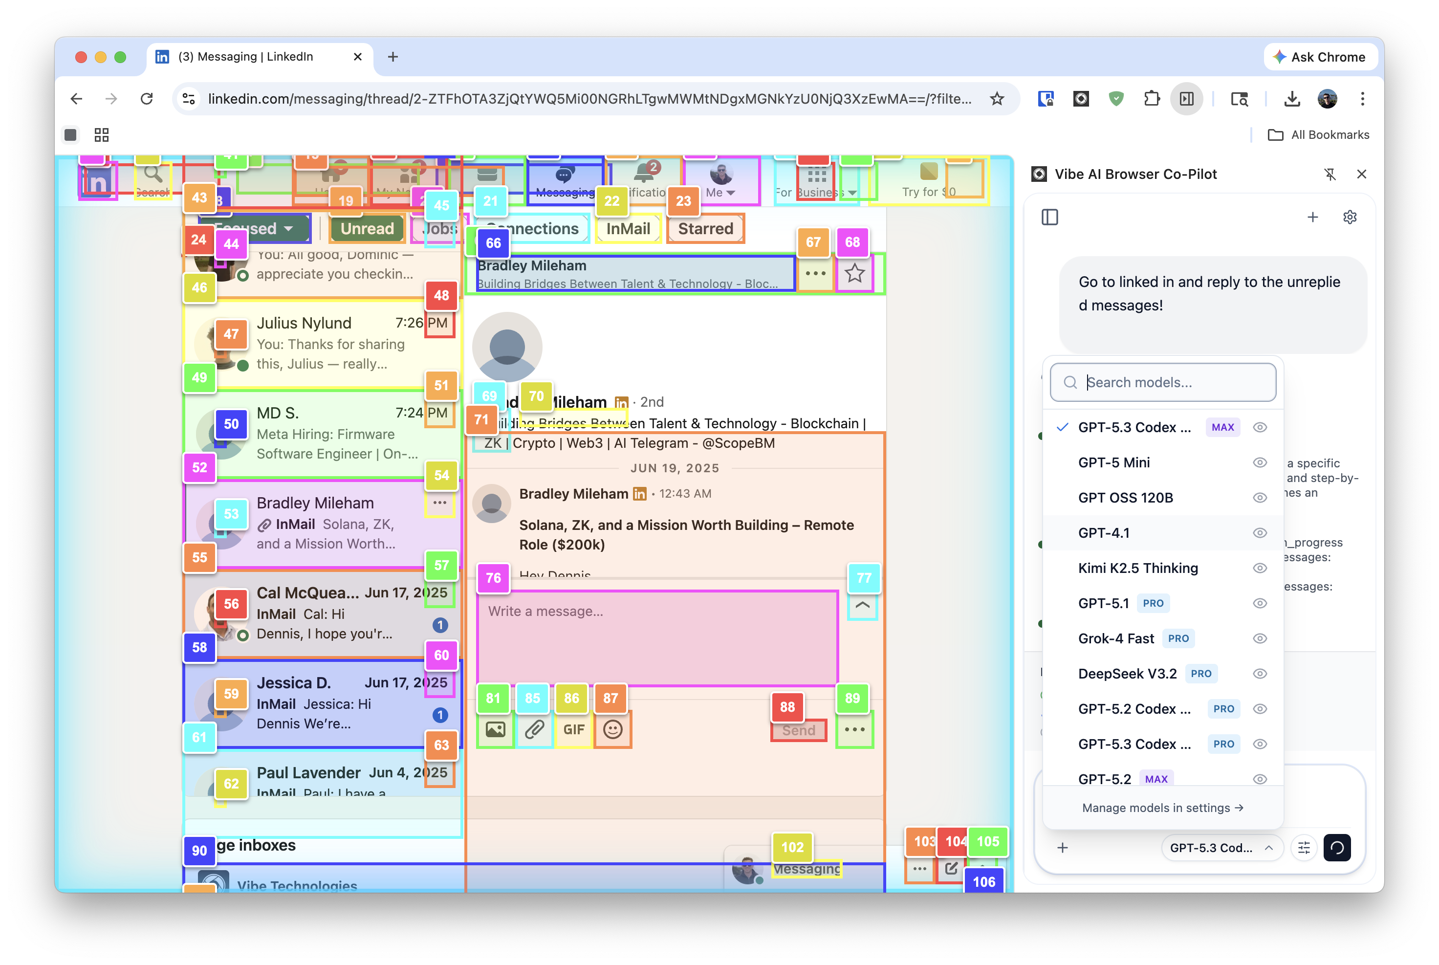
Task: Open more send options beside Send button
Action: (x=854, y=729)
